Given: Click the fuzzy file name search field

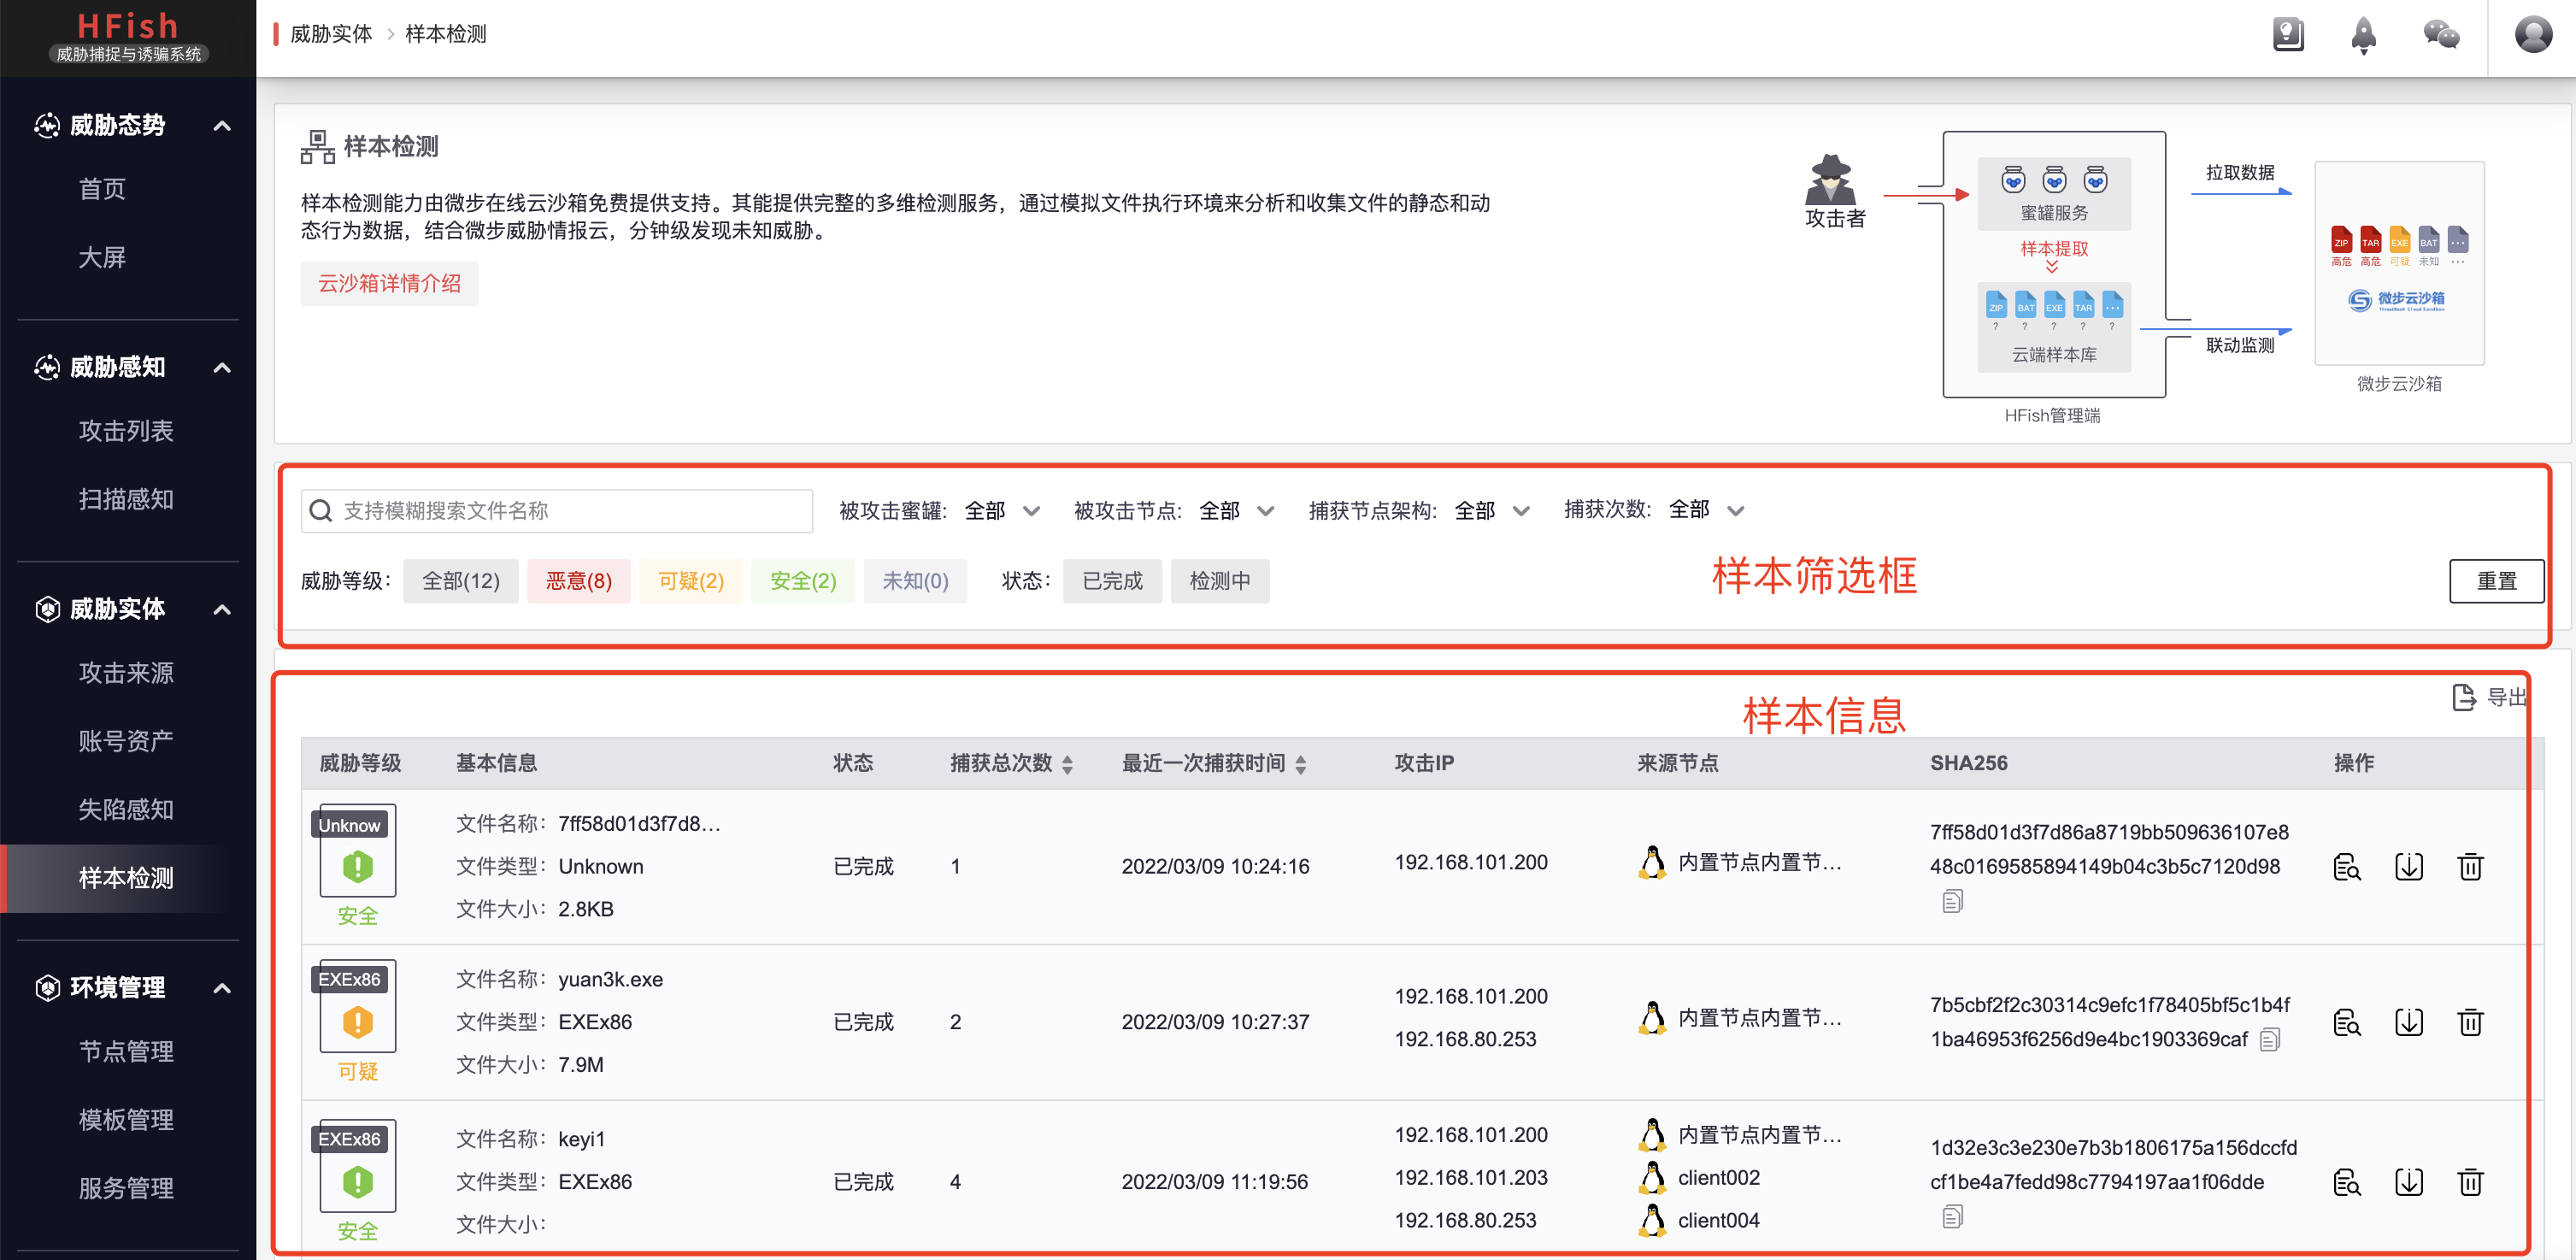Looking at the screenshot, I should point(570,511).
